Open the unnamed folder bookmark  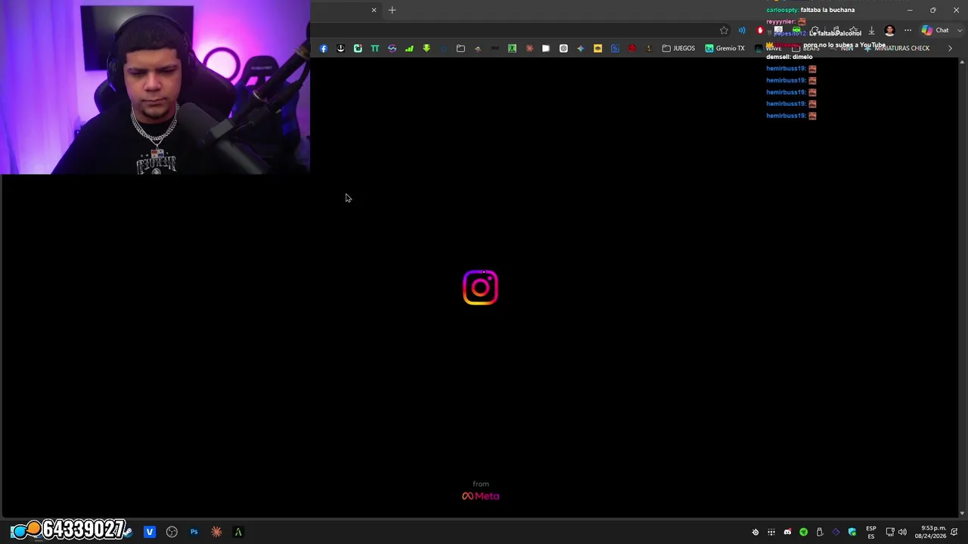(461, 48)
